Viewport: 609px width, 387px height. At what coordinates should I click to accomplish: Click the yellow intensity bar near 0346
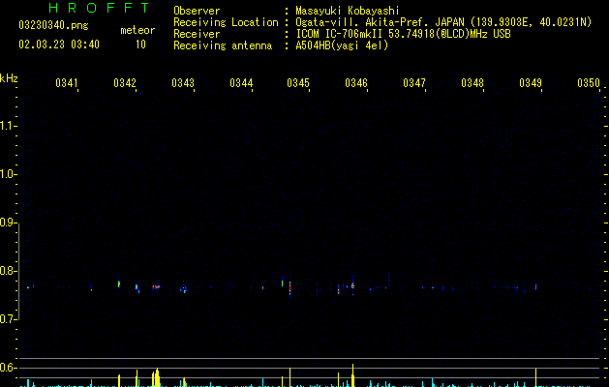click(352, 375)
